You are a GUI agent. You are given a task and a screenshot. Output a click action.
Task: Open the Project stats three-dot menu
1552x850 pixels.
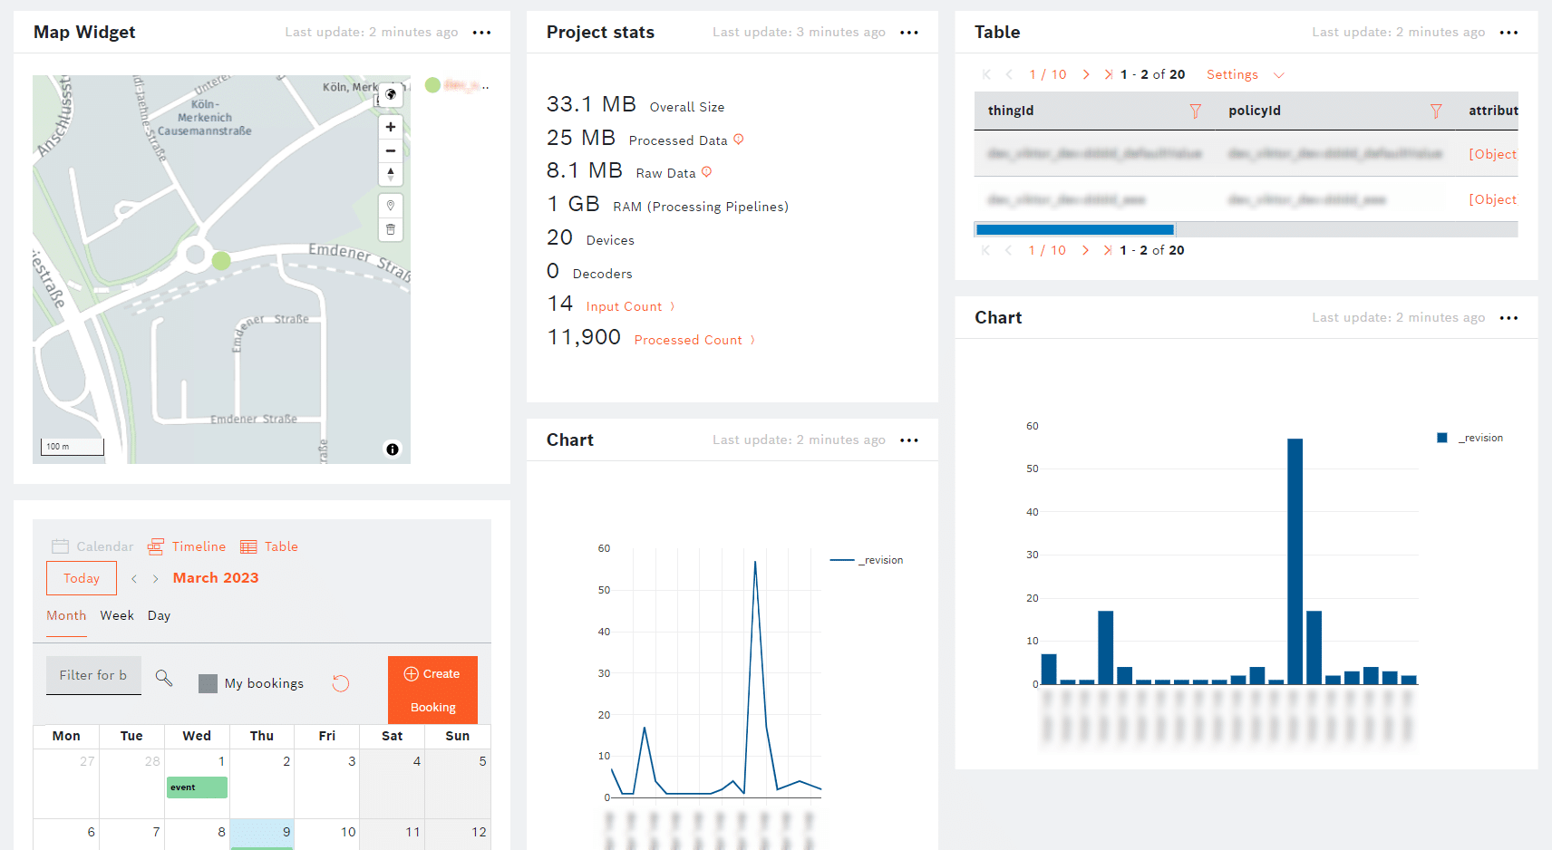(908, 33)
